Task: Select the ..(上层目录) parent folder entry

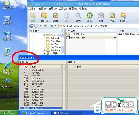Action: tap(75, 34)
